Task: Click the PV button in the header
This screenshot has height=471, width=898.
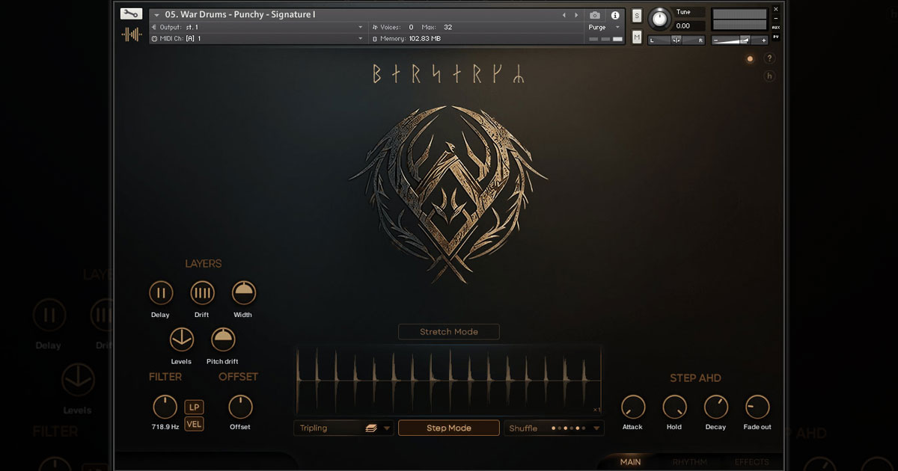Action: click(x=776, y=37)
